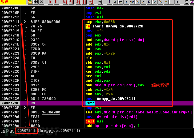Run the program with the play icon

(x=50, y=2)
